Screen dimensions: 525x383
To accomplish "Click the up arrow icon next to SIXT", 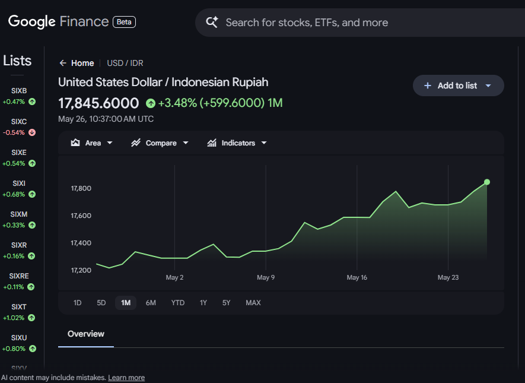I will click(31, 318).
